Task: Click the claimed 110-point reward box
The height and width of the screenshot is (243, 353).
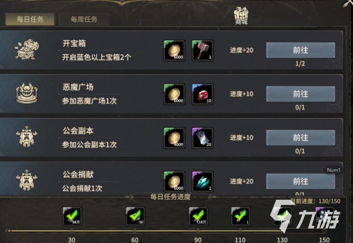Action: click(240, 216)
